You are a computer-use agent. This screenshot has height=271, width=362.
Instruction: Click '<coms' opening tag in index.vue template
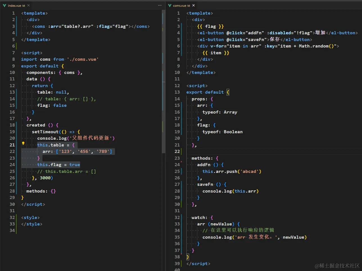39,26
